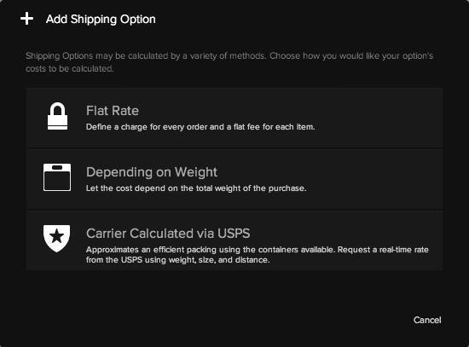Click the plus icon beside Add Shipping Option
469x347 pixels.
[x=26, y=19]
